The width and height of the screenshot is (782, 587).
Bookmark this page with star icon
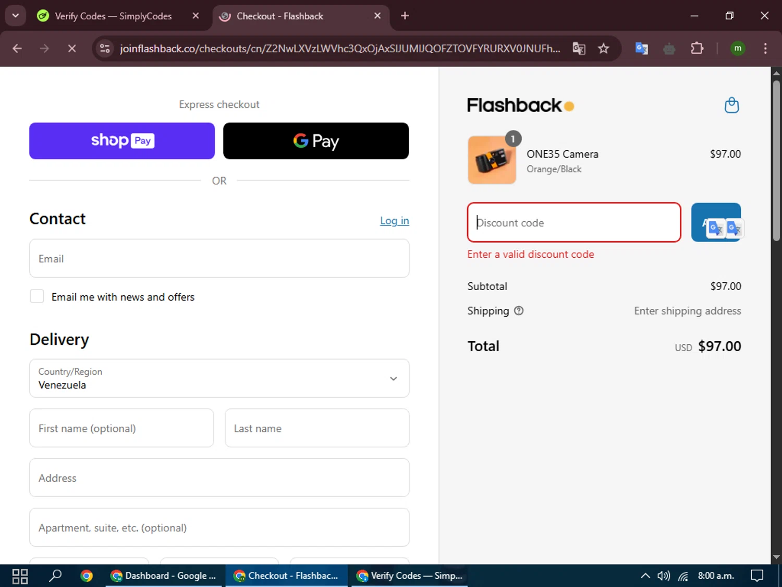(x=604, y=49)
